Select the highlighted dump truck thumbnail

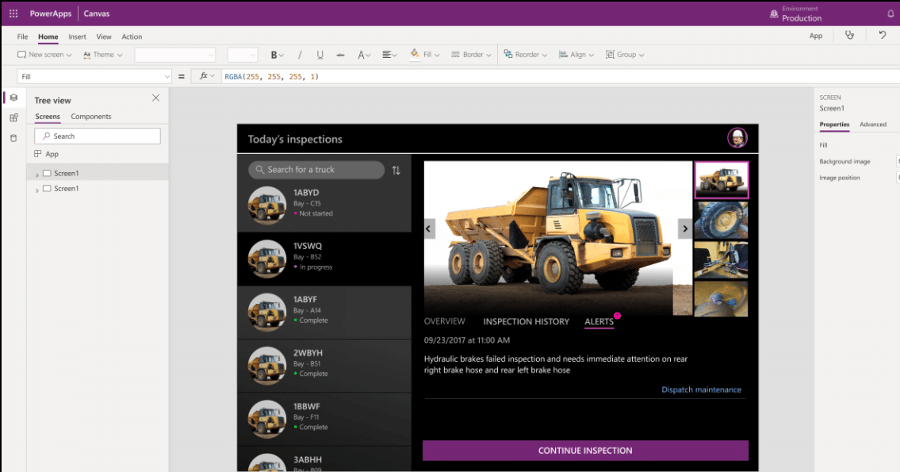point(722,180)
